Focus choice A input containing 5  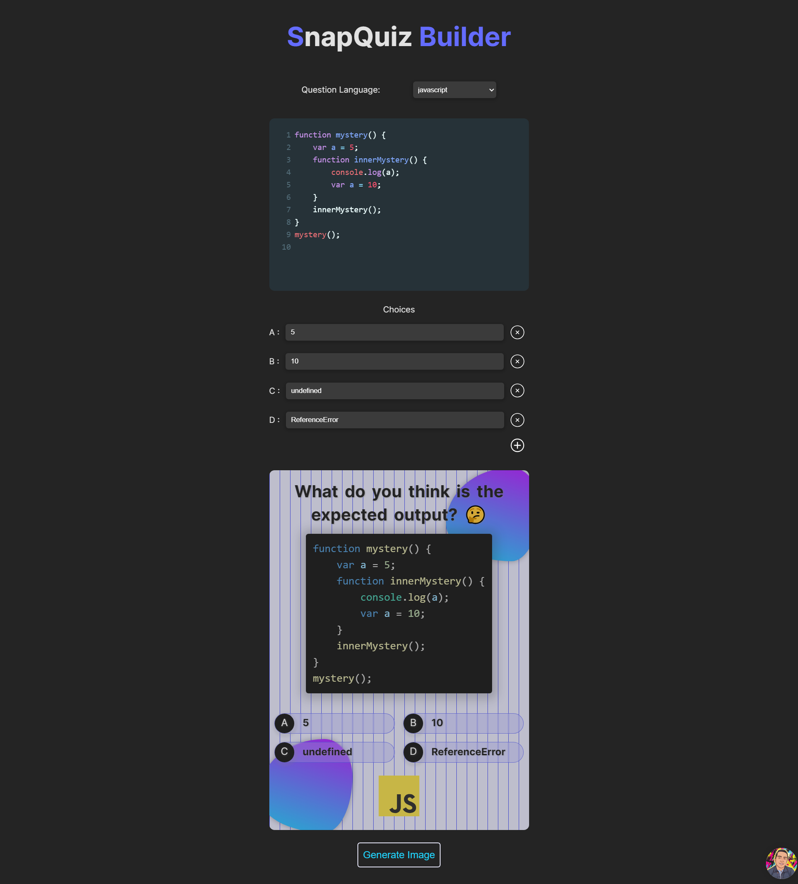394,332
